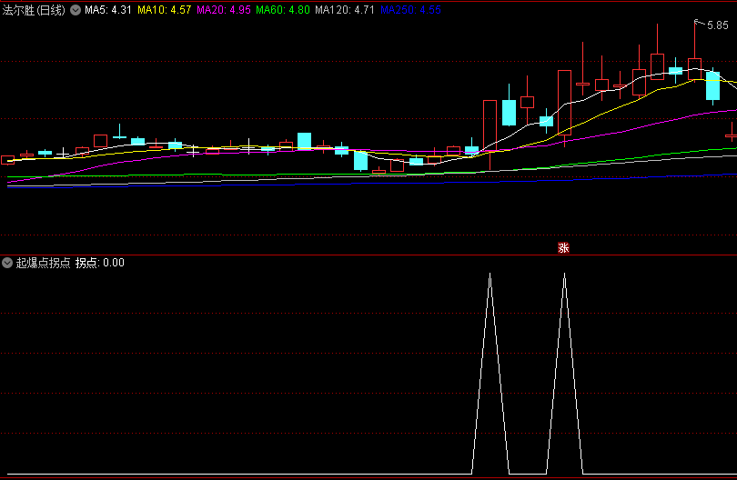
Task: Select the blue MA250: 4.55 label
Action: (x=410, y=10)
